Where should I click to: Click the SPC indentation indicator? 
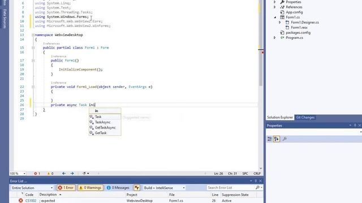pos(245,174)
